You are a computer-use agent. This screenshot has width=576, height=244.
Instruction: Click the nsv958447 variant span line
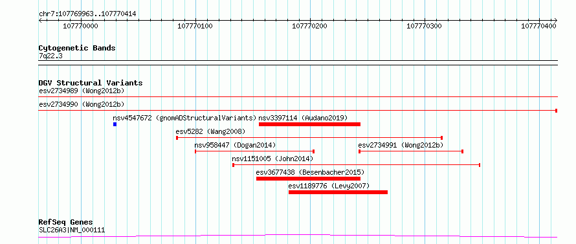[x=254, y=151]
